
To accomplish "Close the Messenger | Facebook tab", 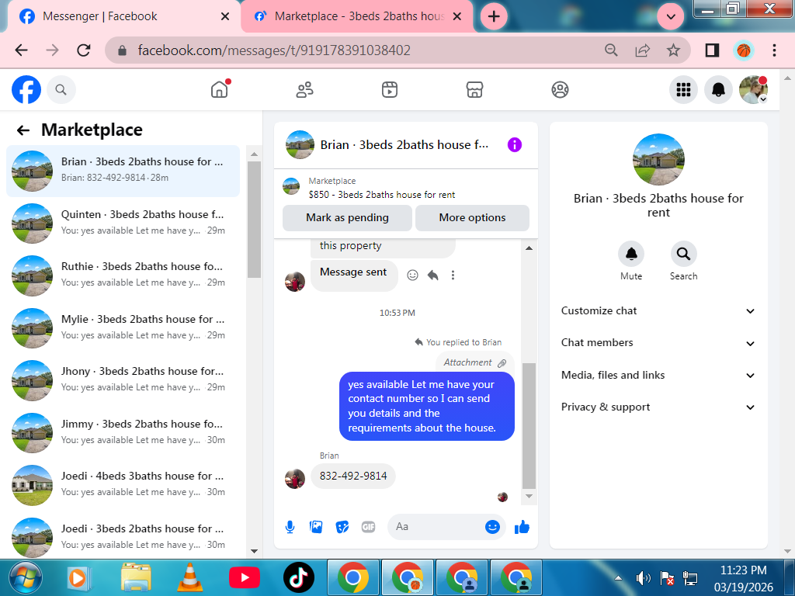I will [x=225, y=17].
